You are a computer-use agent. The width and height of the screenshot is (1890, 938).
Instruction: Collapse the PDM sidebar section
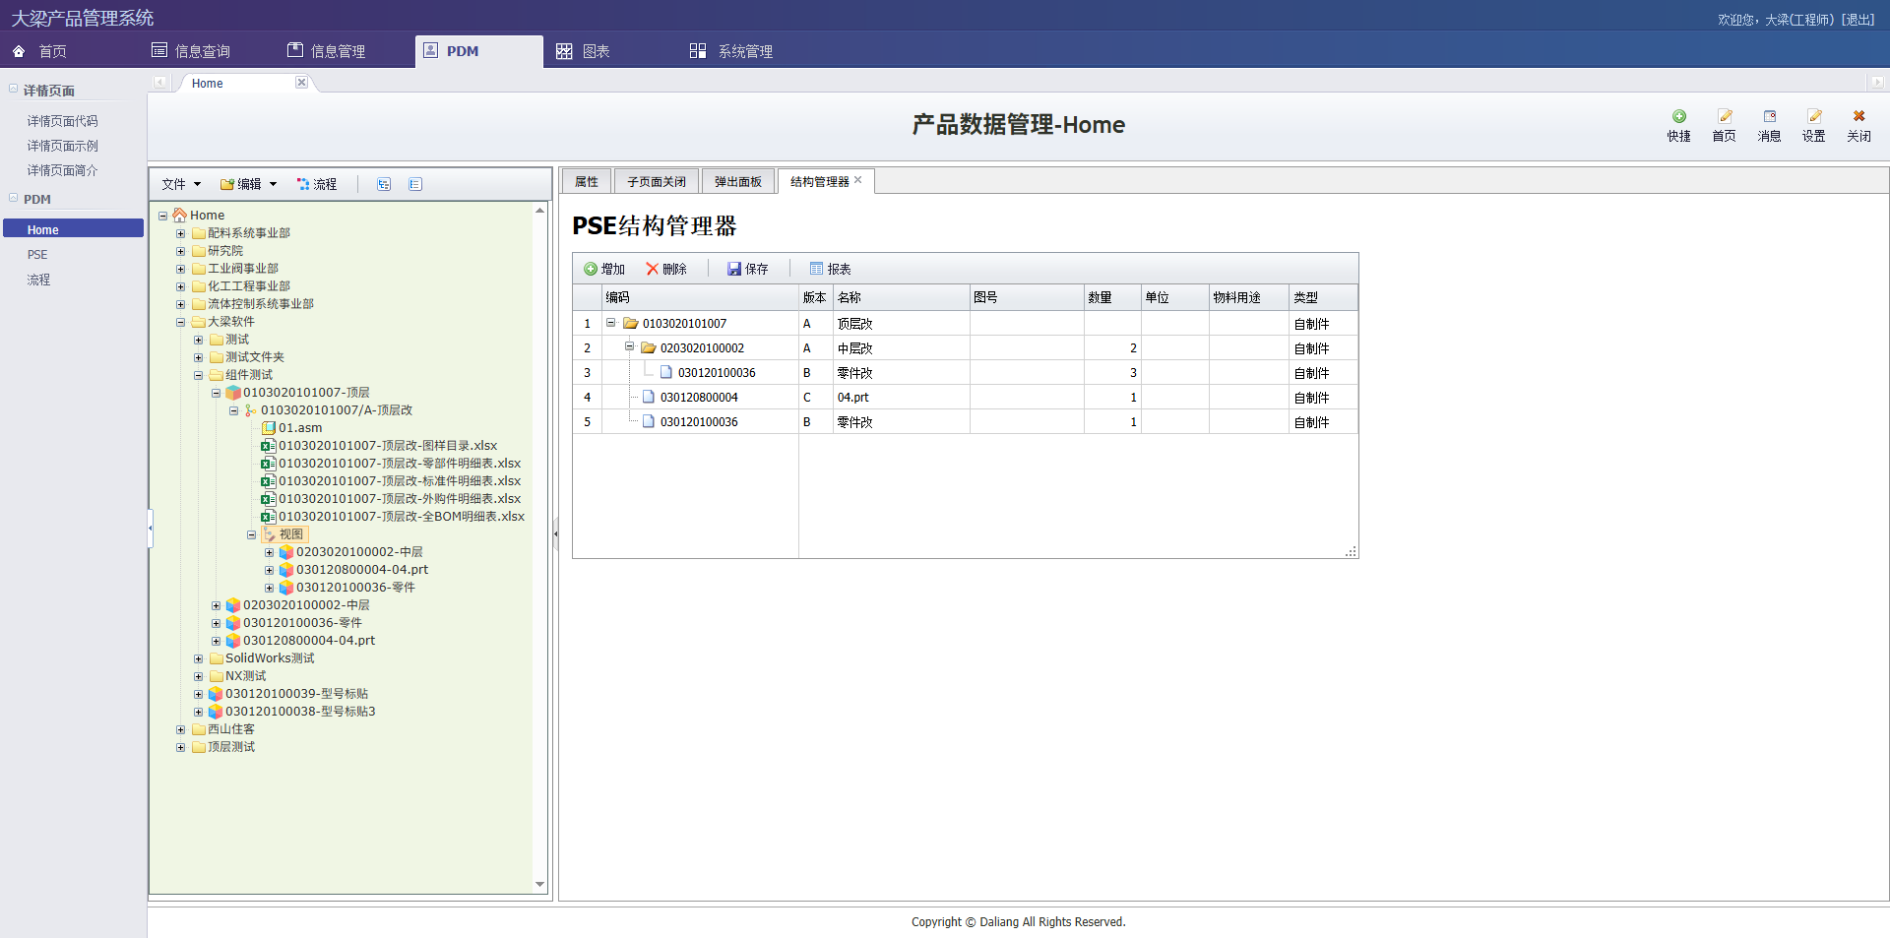[x=14, y=198]
